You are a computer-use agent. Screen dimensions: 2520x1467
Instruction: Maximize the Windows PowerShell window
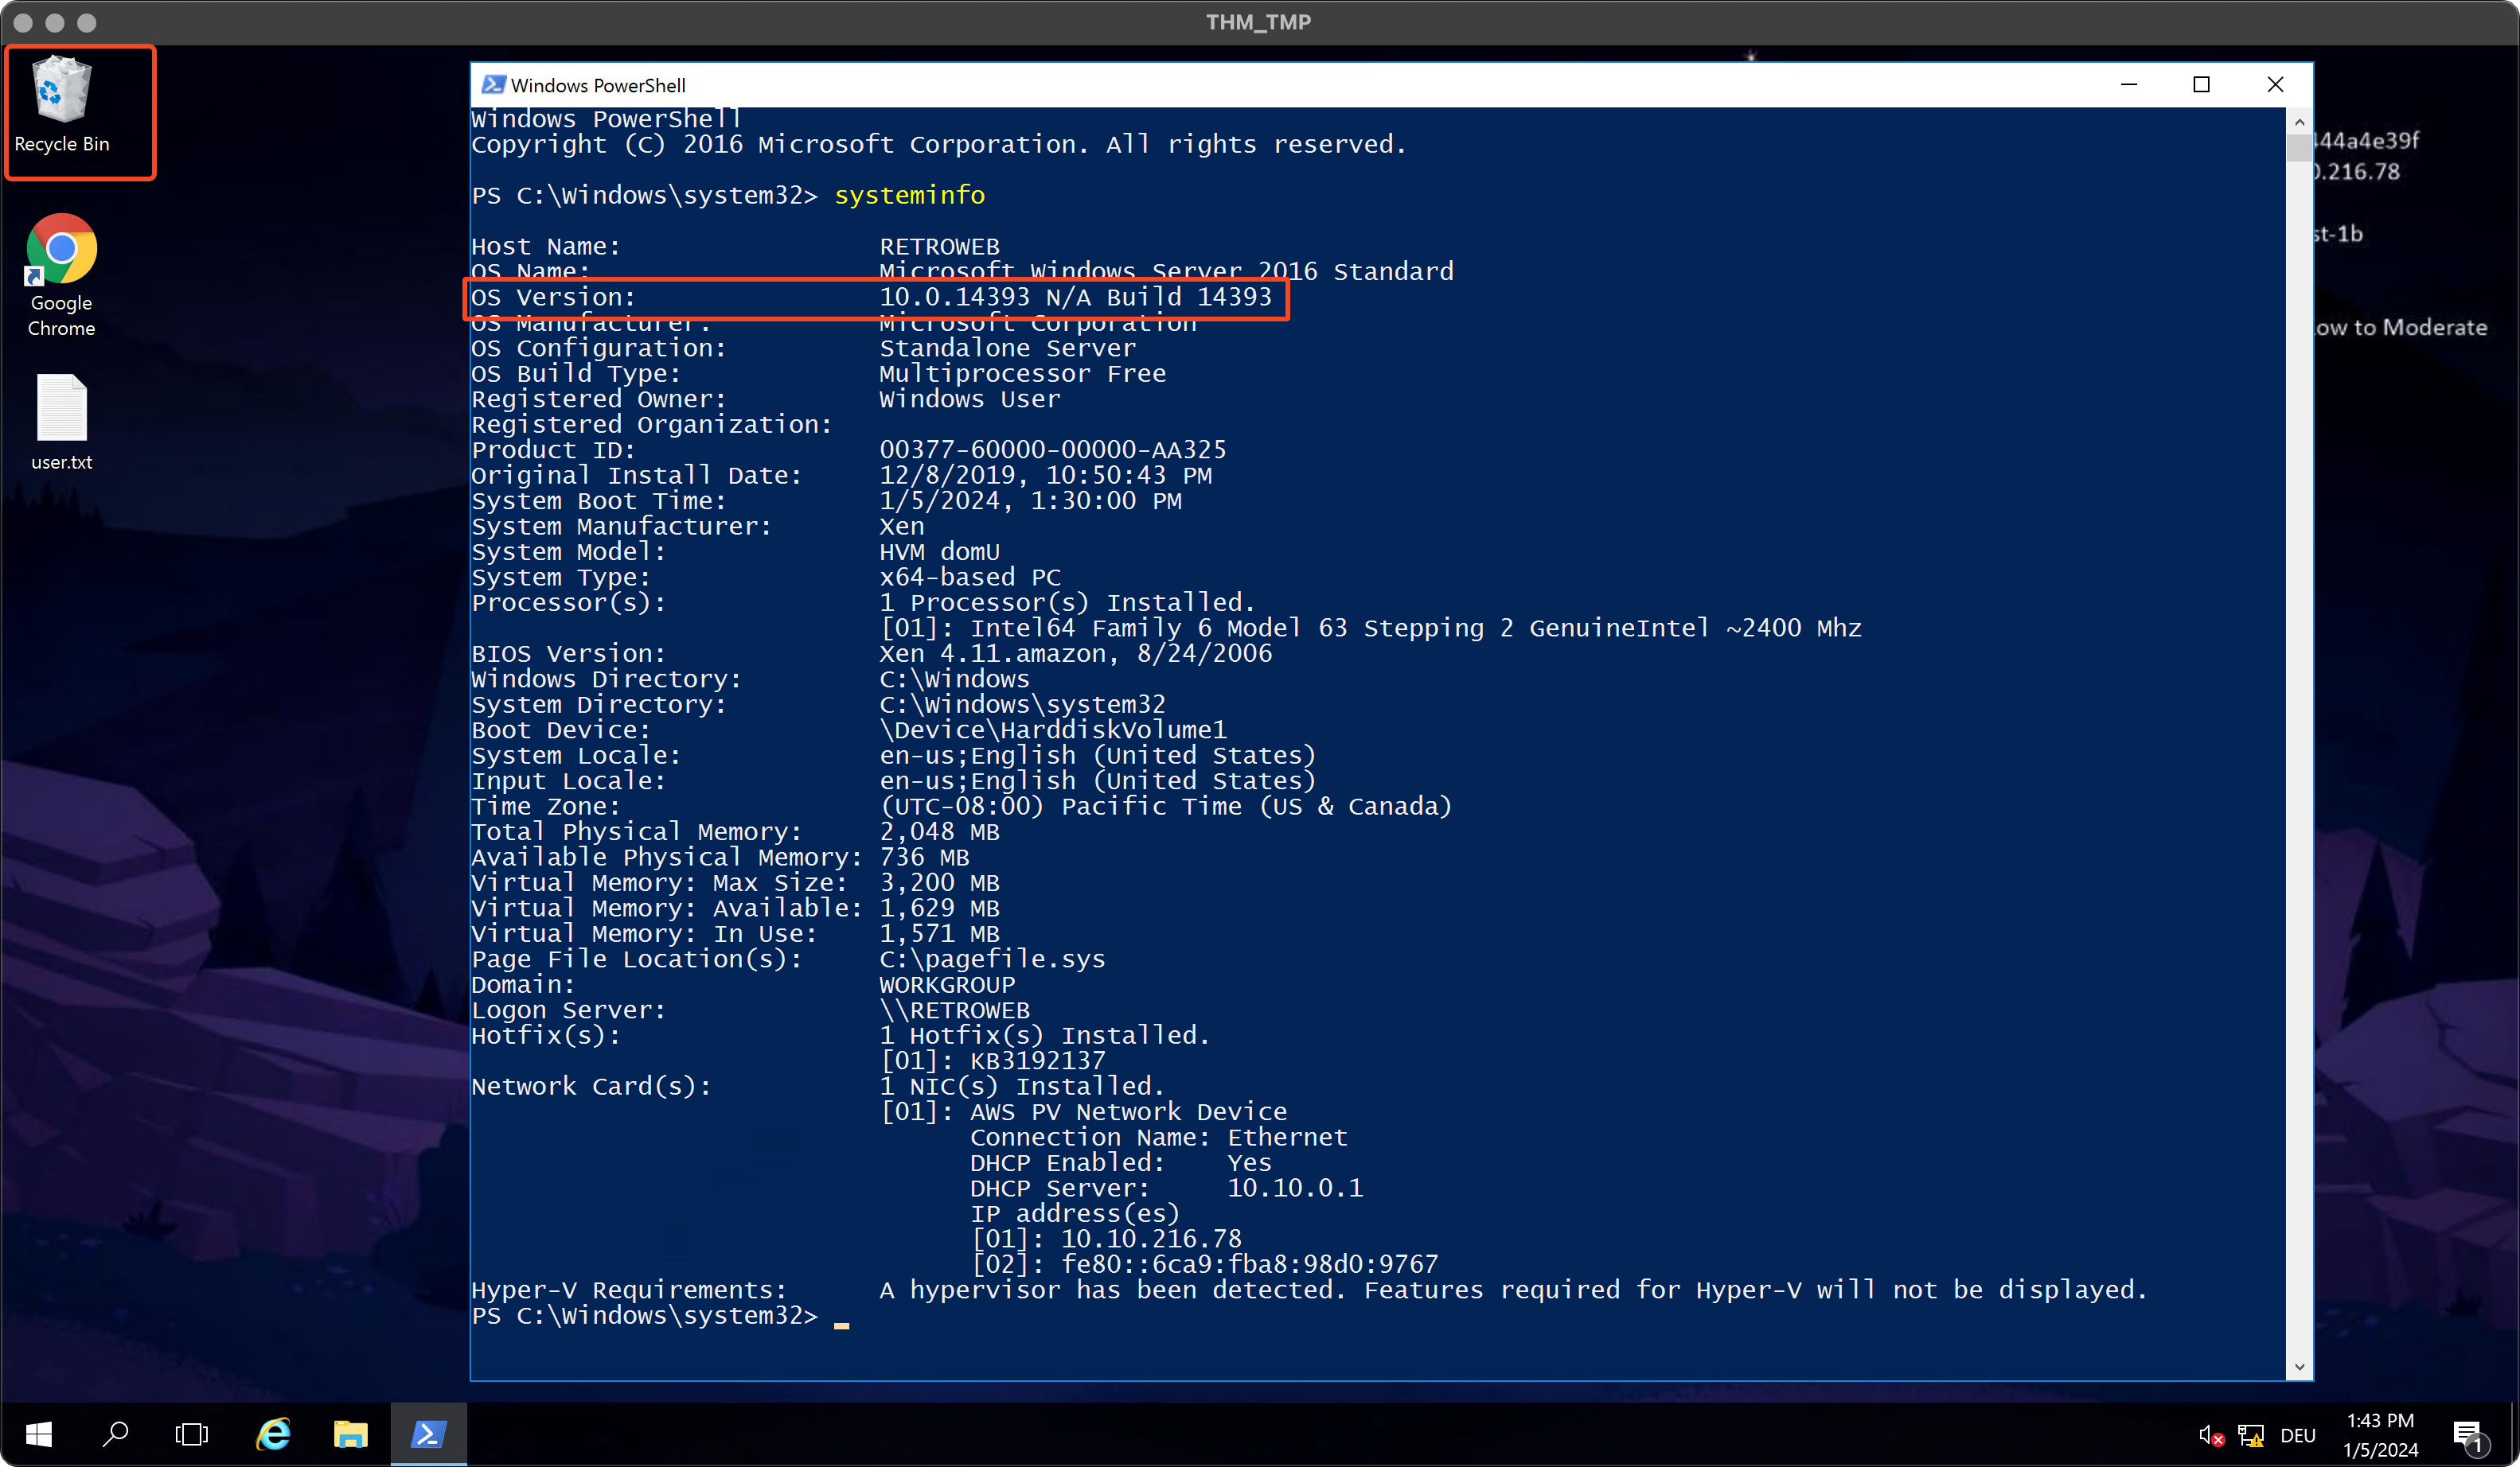coord(2202,85)
